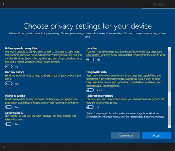Click the Advertising ID heading
Image resolution: width=175 pixels, height=151 pixels.
[14, 113]
